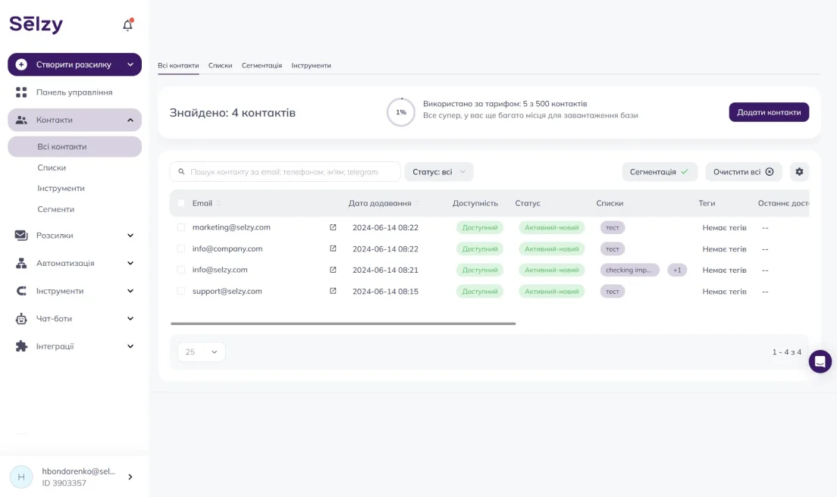Switch to the Сегментація tab
Image resolution: width=837 pixels, height=497 pixels.
pos(262,66)
